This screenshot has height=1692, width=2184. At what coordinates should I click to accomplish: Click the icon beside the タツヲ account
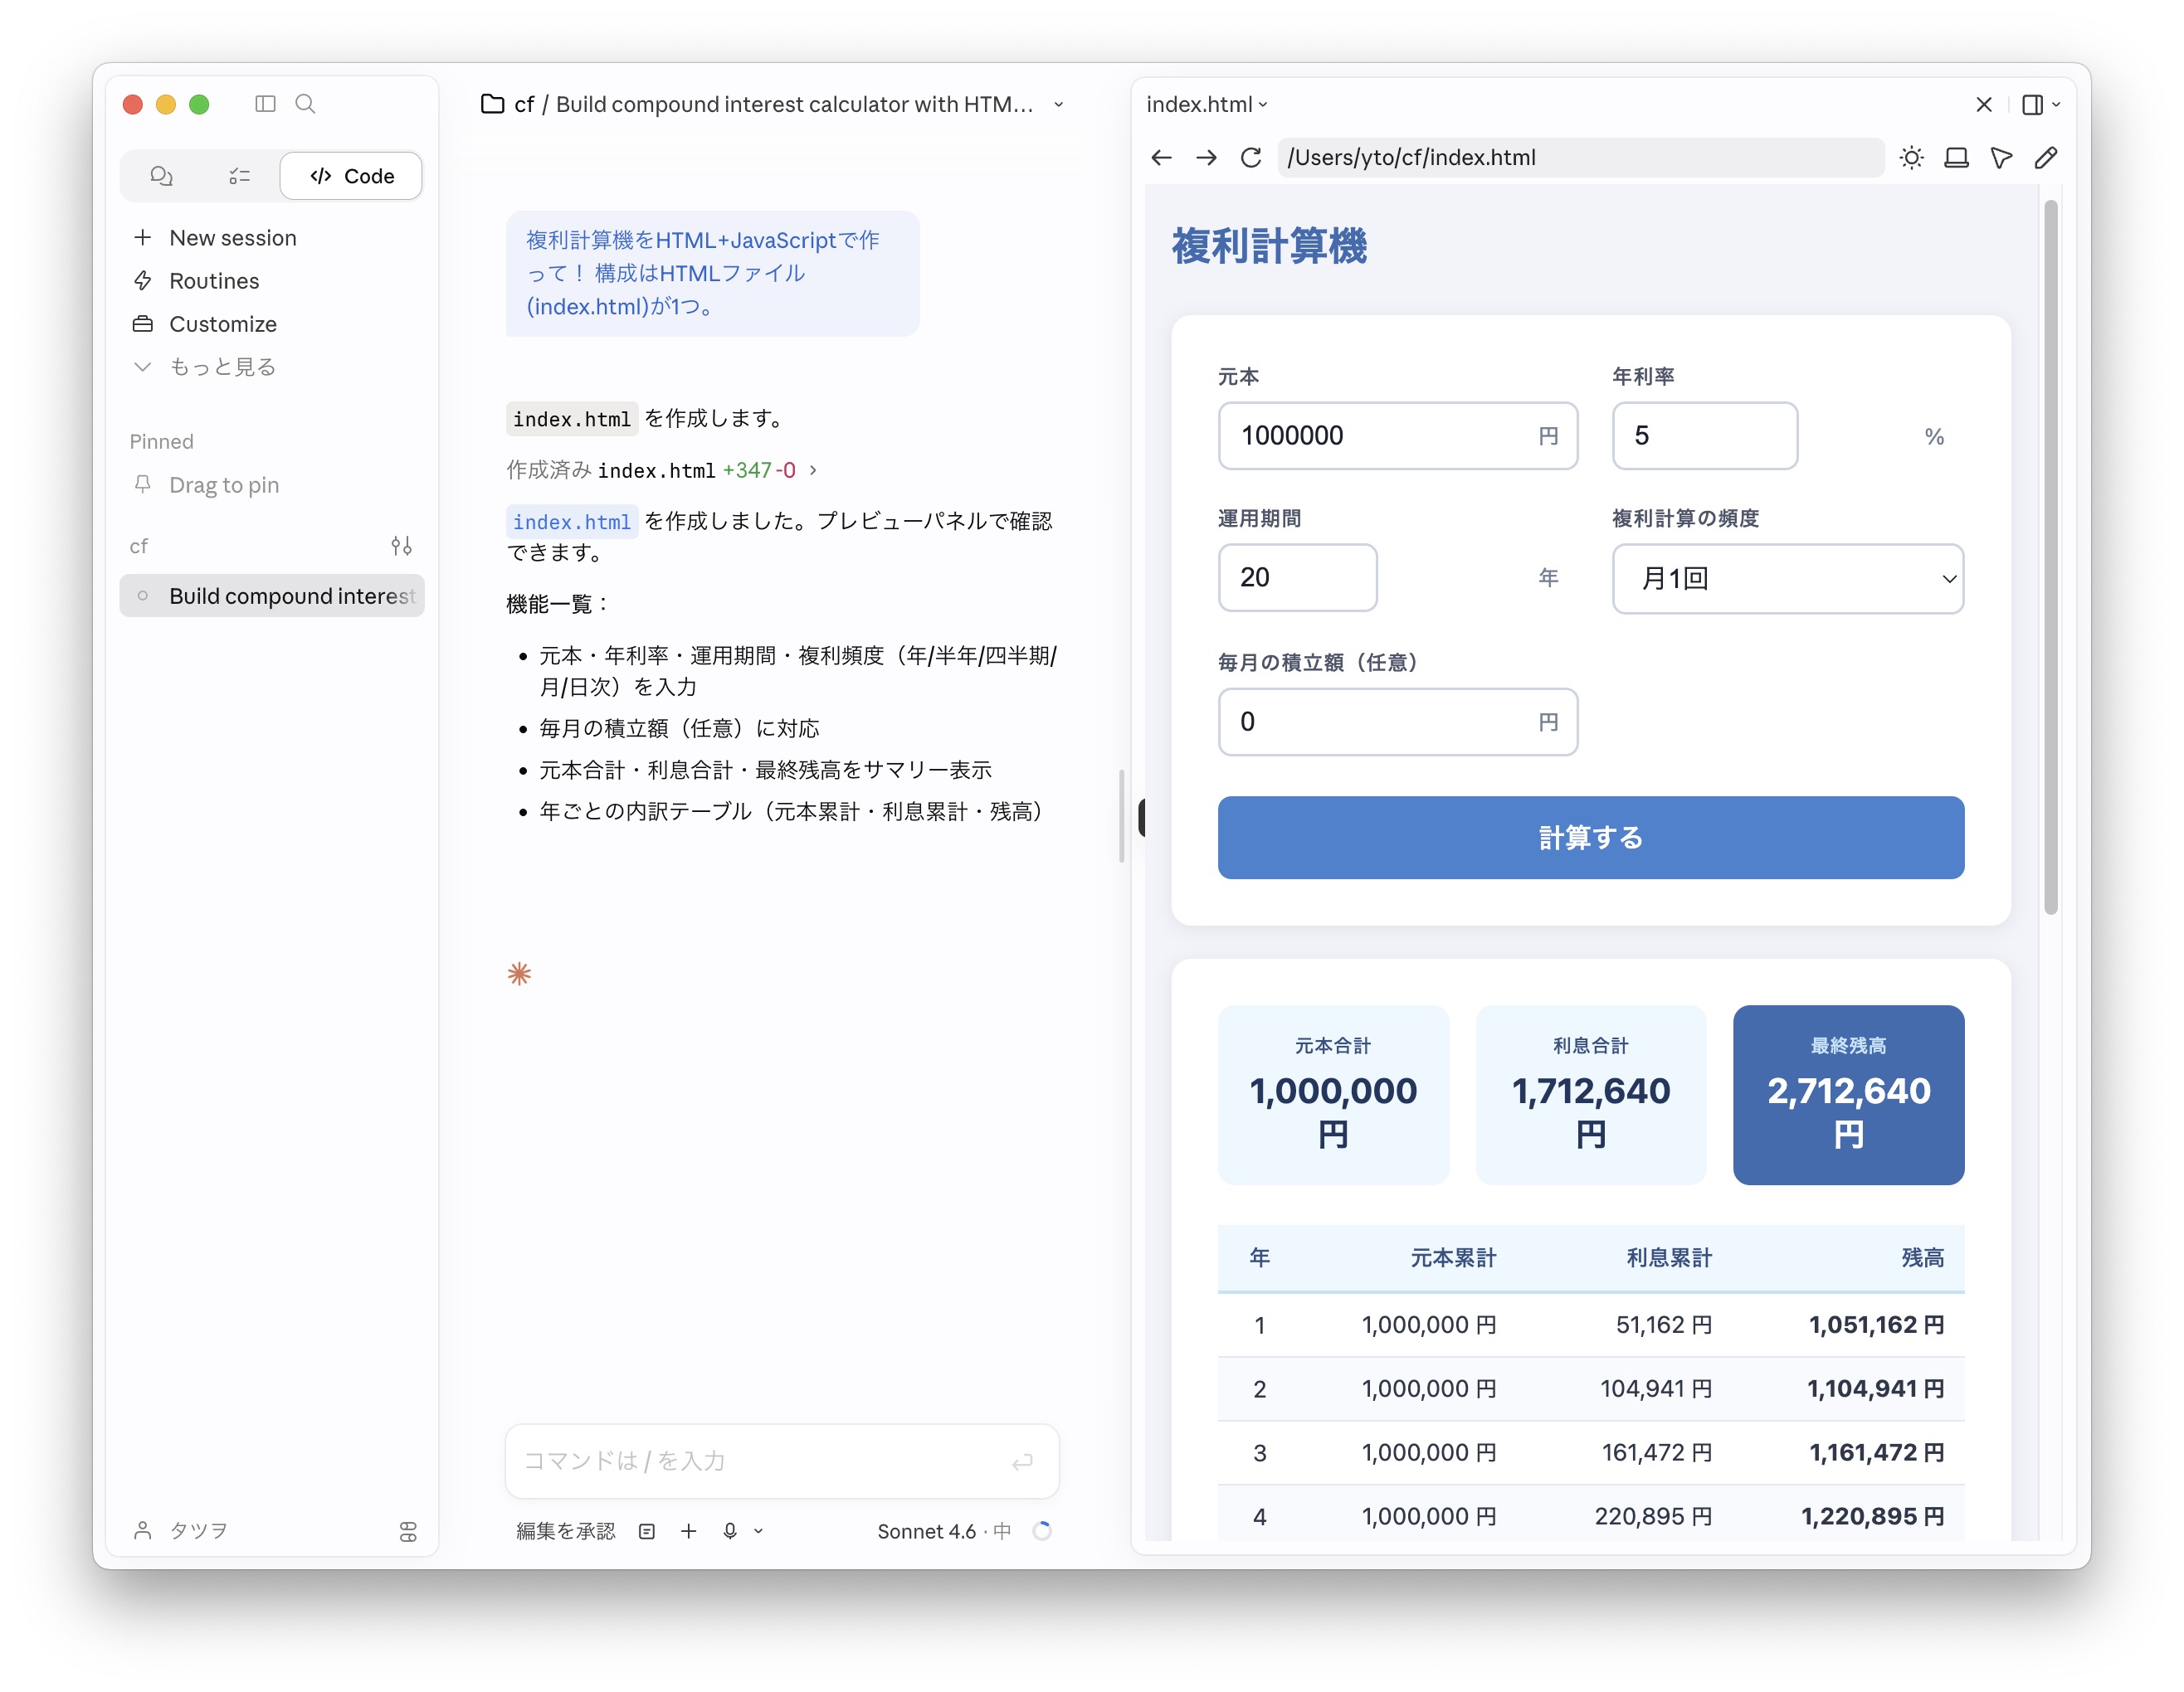pos(408,1531)
